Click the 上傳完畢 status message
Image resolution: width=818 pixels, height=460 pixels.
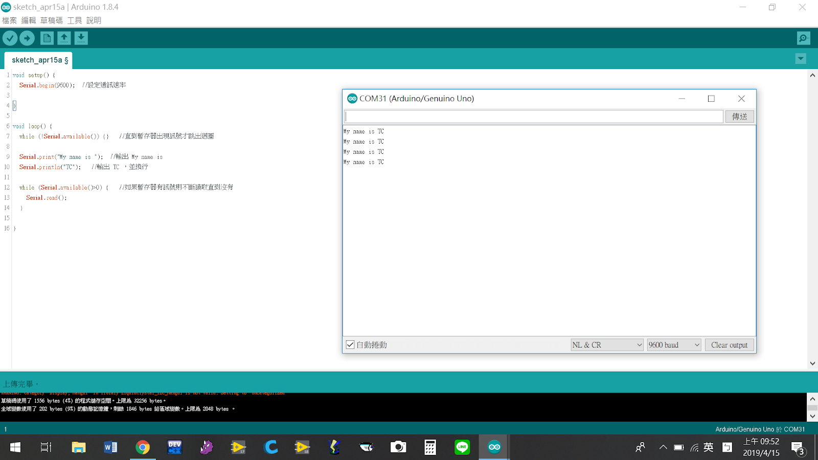[20, 384]
